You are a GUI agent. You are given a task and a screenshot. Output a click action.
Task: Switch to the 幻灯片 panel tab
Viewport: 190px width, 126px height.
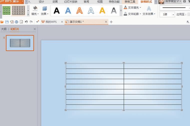pos(15,29)
